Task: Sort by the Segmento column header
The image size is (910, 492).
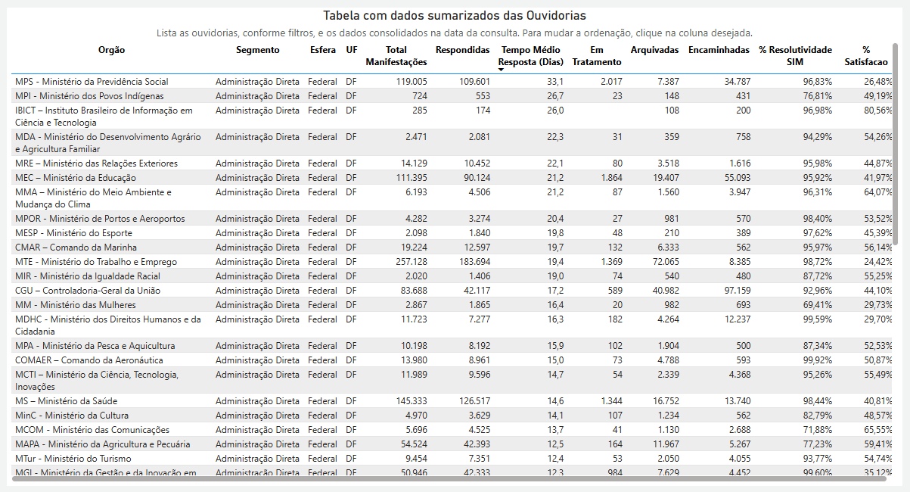Action: pyautogui.click(x=257, y=51)
